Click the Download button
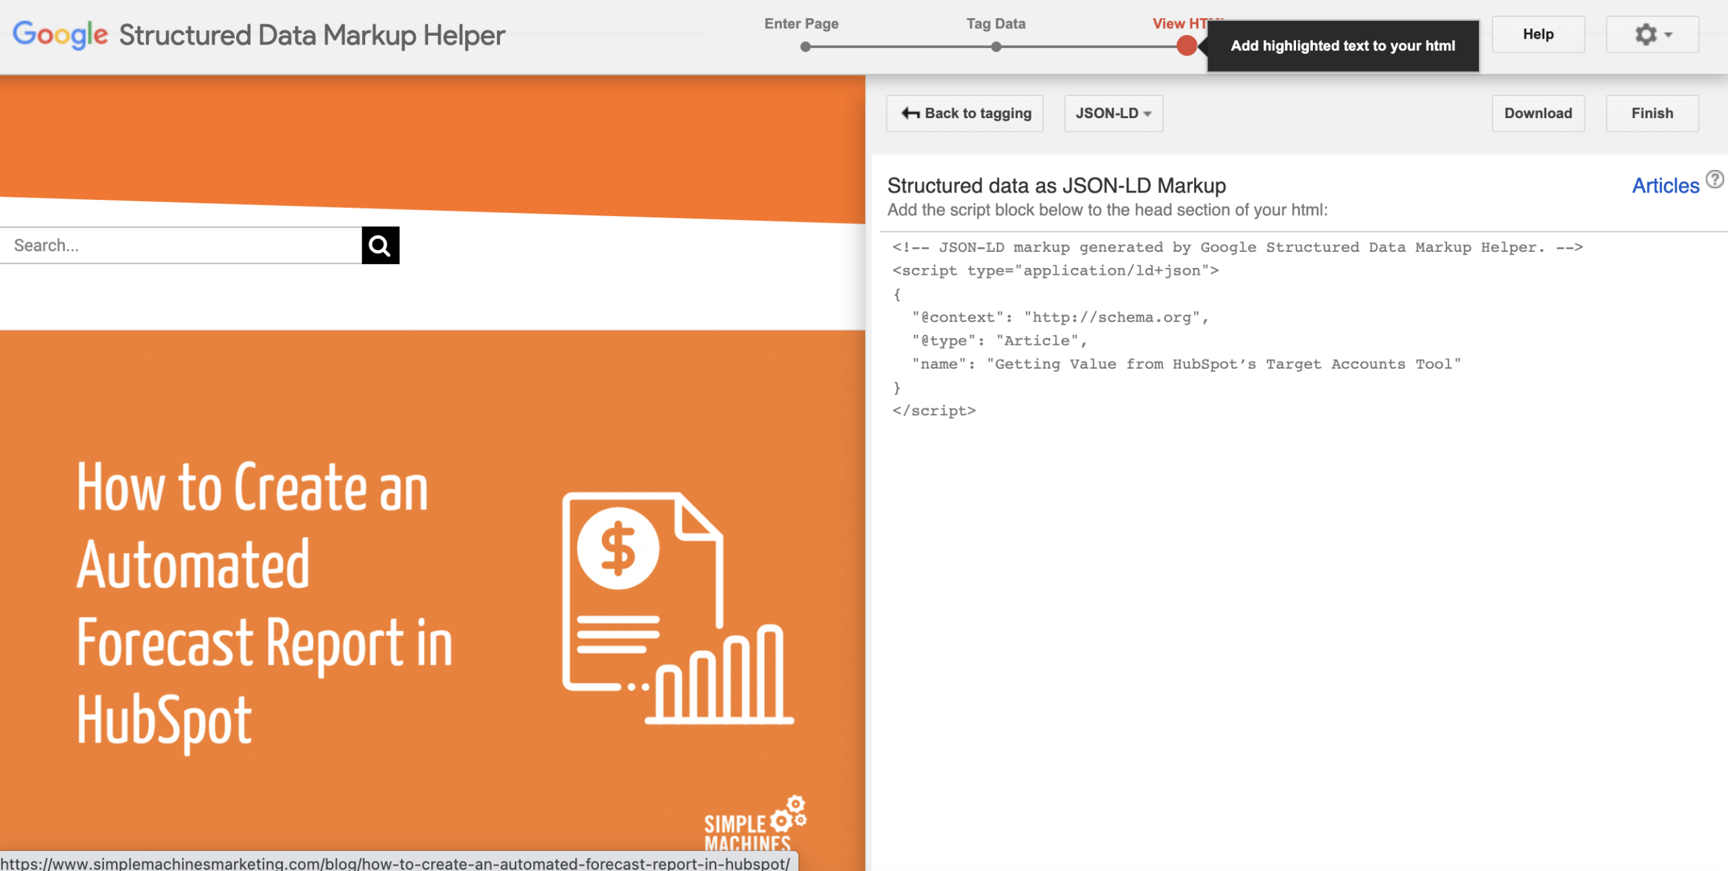 [x=1538, y=113]
